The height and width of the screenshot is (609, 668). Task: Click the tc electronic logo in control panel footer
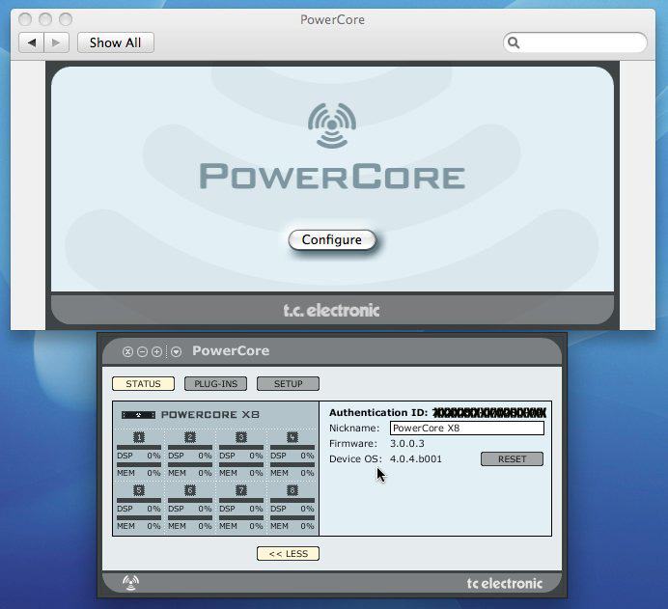505,583
